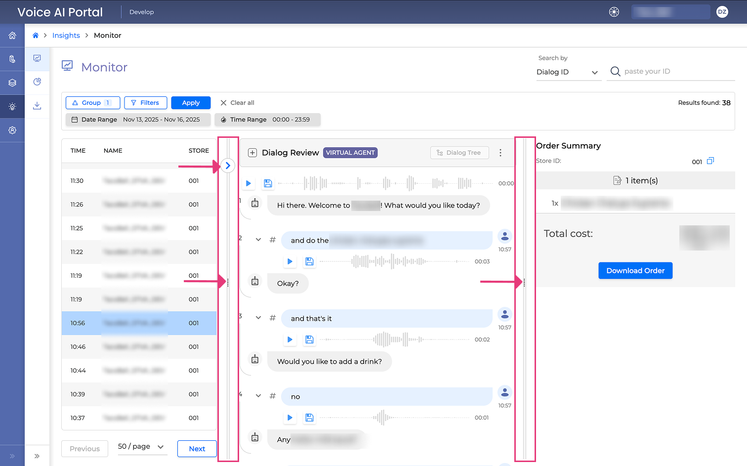
Task: Collapse the "and do the" utterance chevron
Action: pyautogui.click(x=258, y=240)
